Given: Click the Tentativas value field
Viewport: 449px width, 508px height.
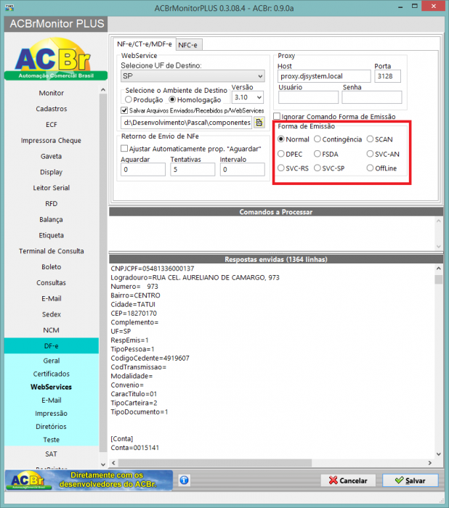Looking at the screenshot, I should pyautogui.click(x=193, y=169).
